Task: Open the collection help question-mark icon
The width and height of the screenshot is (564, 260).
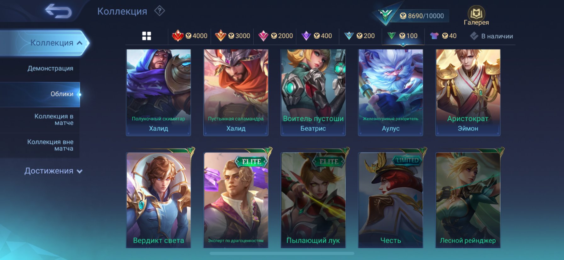Action: (160, 11)
